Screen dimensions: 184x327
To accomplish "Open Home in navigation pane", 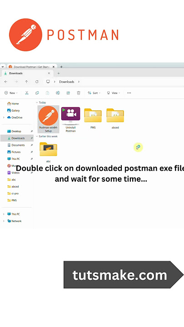I will [13, 104].
